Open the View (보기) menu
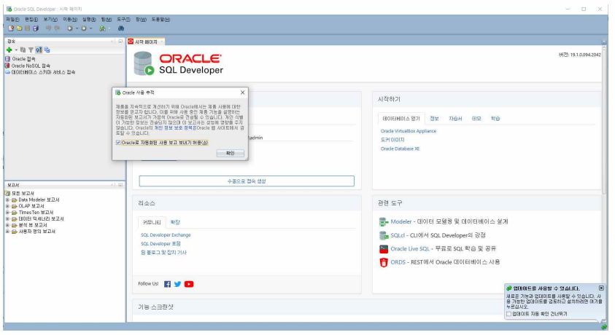Screen dimensions: 615x335 click(50, 20)
